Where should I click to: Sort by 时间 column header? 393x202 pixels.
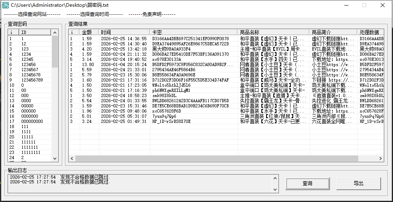(x=124, y=32)
